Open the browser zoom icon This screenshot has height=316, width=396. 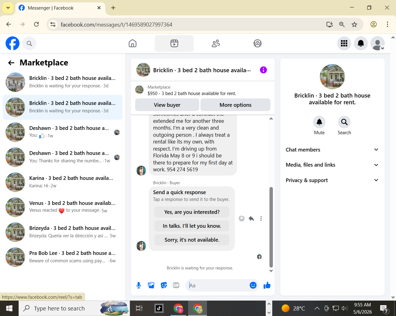[x=342, y=24]
